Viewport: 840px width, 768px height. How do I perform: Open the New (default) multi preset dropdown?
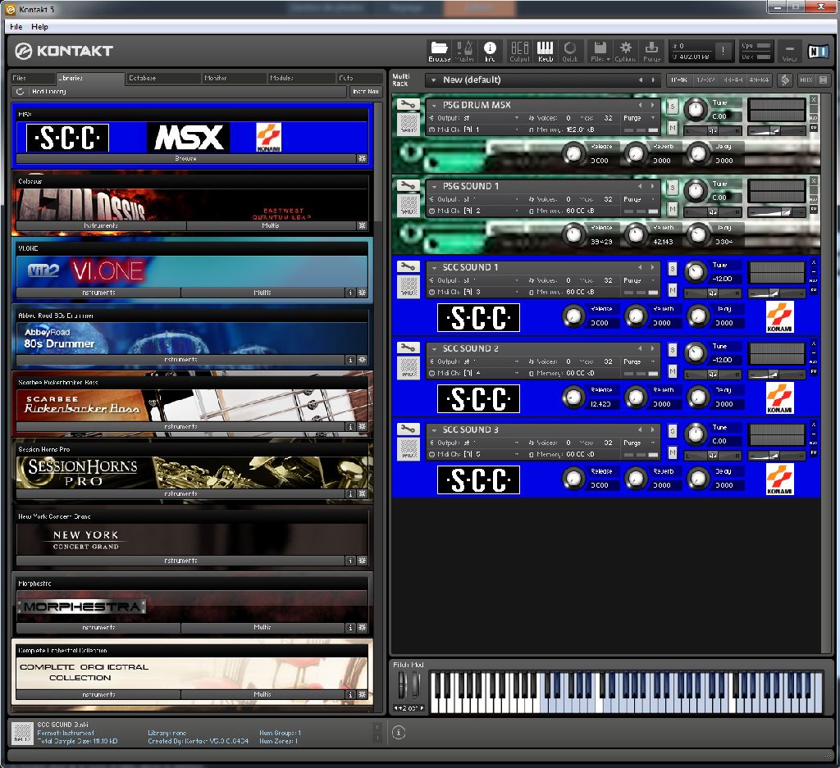(433, 80)
